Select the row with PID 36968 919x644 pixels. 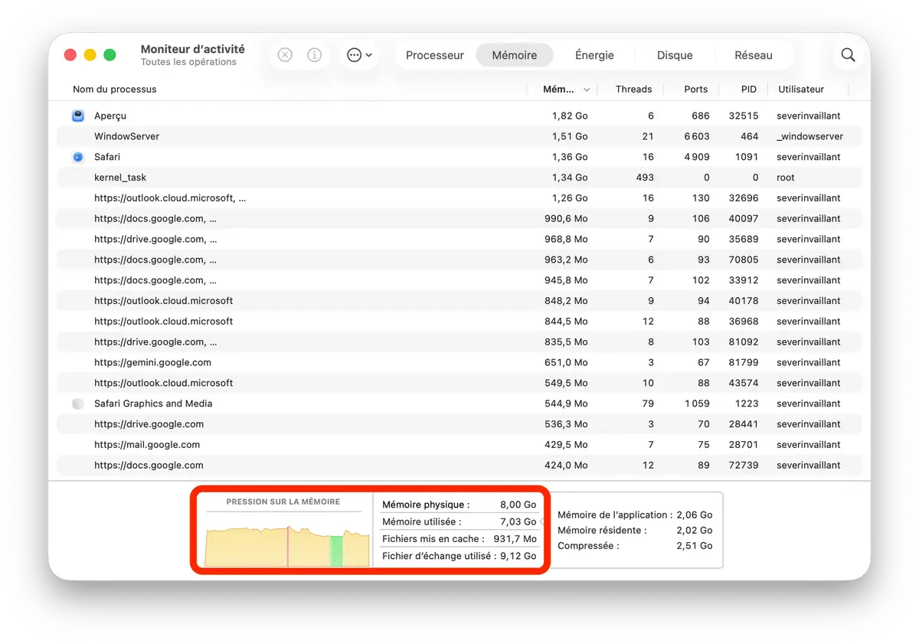459,322
